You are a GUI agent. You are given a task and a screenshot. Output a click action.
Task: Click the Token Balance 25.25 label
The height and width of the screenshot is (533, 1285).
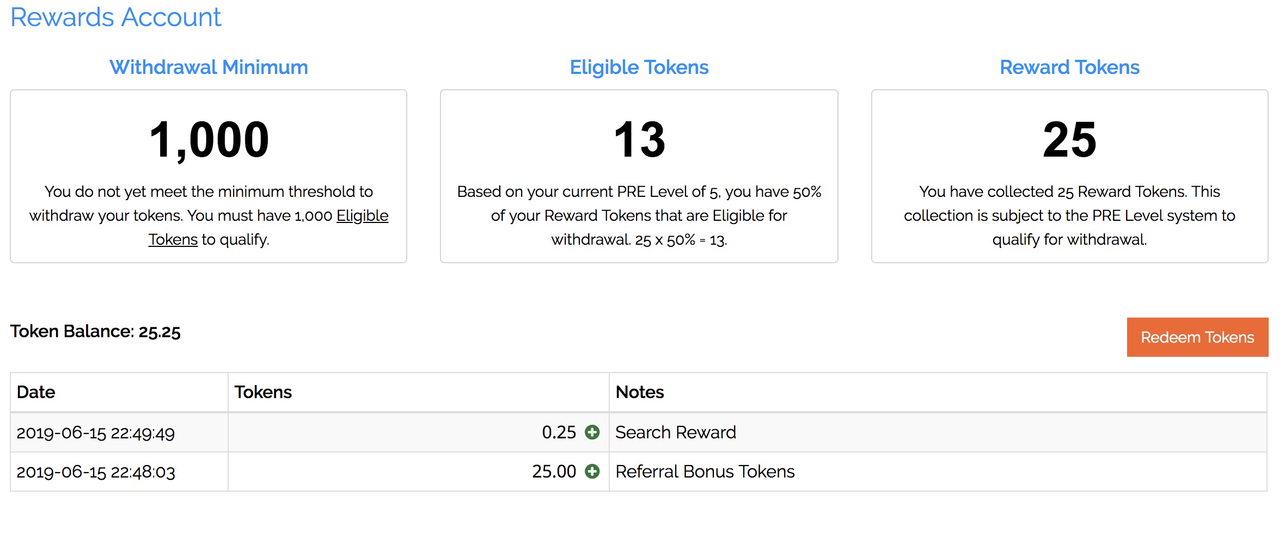pyautogui.click(x=95, y=331)
